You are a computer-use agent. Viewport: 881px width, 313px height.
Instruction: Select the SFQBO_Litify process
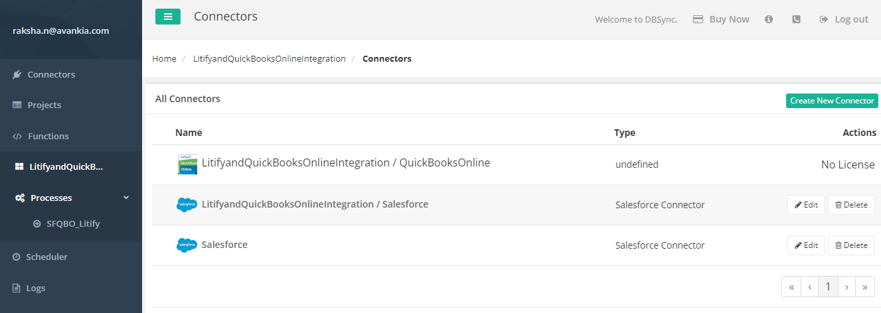click(x=73, y=223)
